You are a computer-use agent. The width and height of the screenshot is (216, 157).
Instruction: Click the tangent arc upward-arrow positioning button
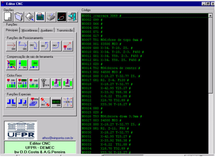56,46
